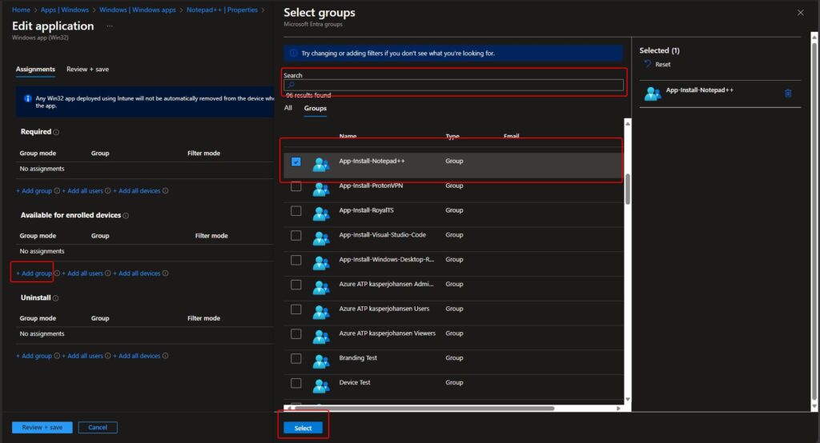The height and width of the screenshot is (443, 820).
Task: Click the App-Install-Notepad++ group icon in list
Action: pyautogui.click(x=321, y=165)
